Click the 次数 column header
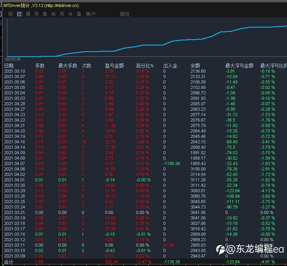This screenshot has height=266, width=287. tap(86, 66)
